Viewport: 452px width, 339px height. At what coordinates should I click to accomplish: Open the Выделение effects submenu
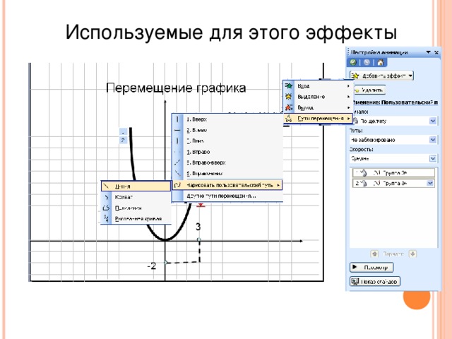[317, 97]
